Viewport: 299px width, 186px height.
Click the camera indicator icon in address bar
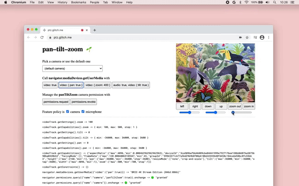coord(240,37)
